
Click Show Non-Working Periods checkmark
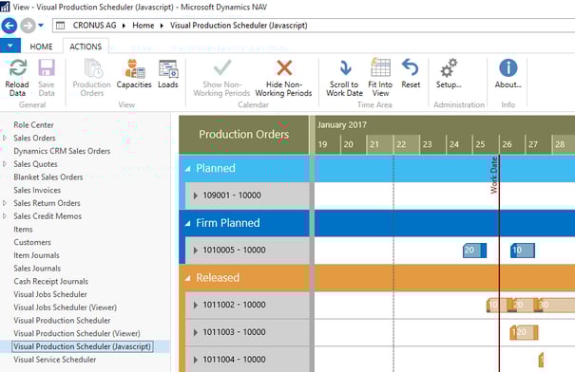tap(221, 68)
